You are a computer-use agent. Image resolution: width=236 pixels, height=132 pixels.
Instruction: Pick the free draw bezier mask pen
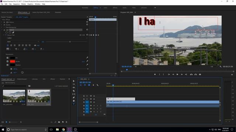click(x=13, y=32)
